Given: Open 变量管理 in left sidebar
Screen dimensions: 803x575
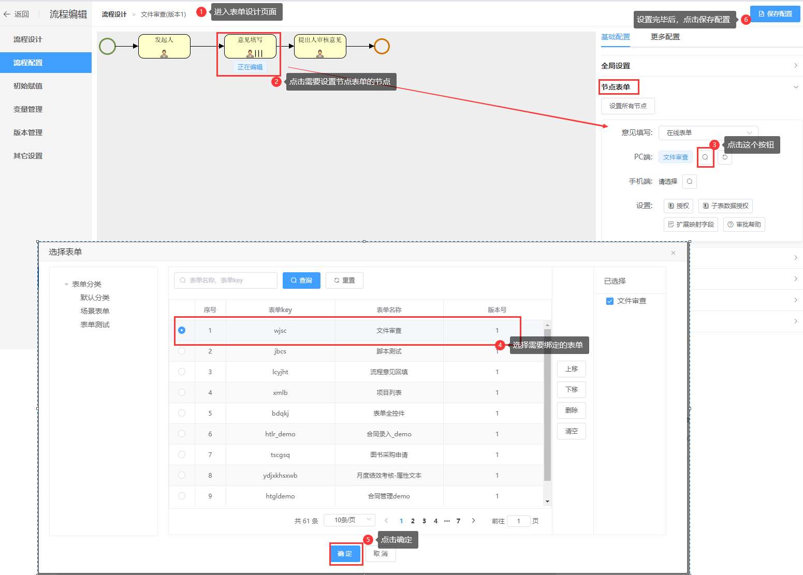Looking at the screenshot, I should pos(46,109).
